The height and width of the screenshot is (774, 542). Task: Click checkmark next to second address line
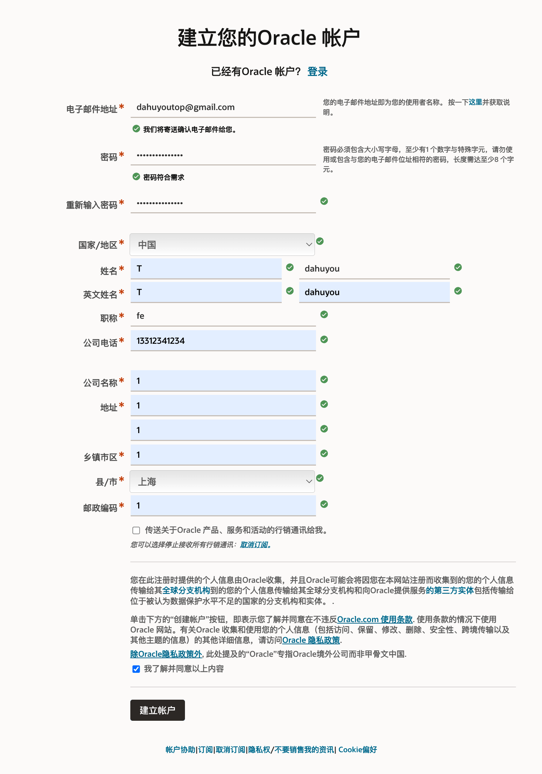(324, 429)
